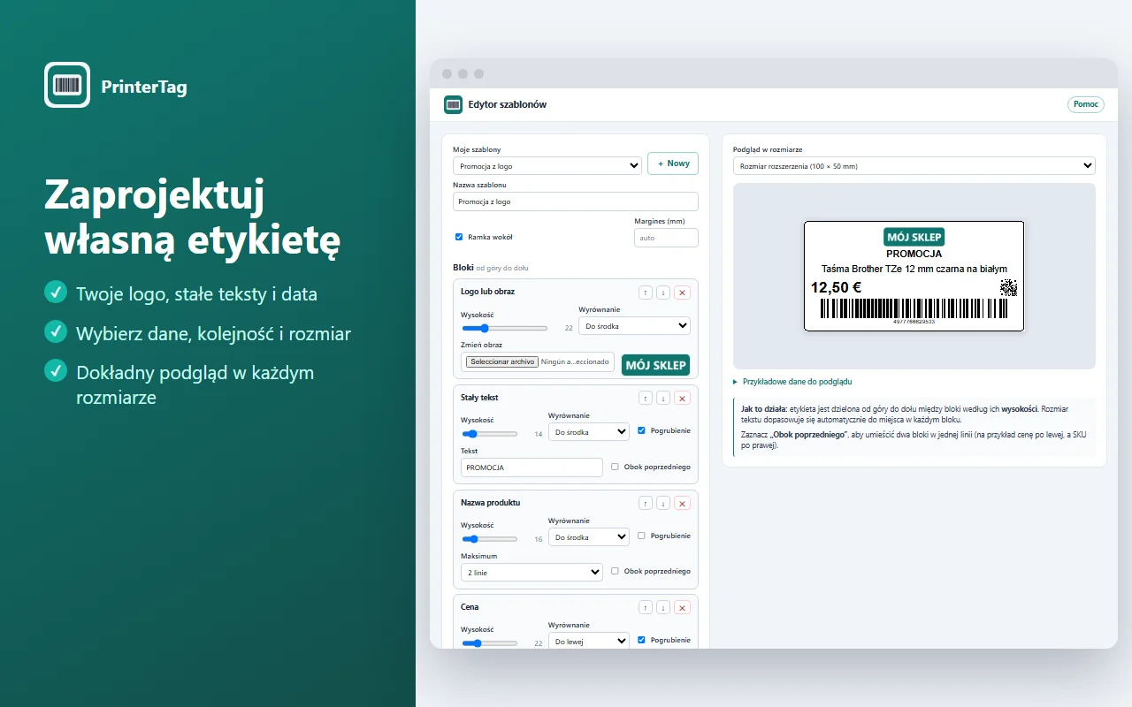Move the Nazwa produktu block down

click(663, 504)
